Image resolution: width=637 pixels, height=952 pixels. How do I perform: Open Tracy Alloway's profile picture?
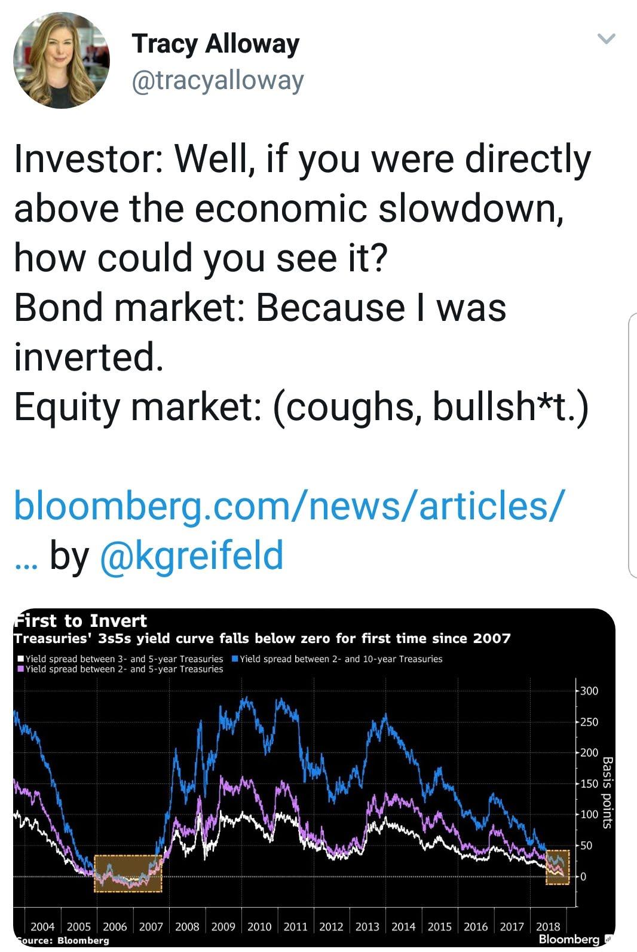62,60
